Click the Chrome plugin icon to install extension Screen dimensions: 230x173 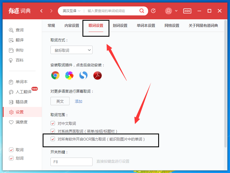pos(55,75)
